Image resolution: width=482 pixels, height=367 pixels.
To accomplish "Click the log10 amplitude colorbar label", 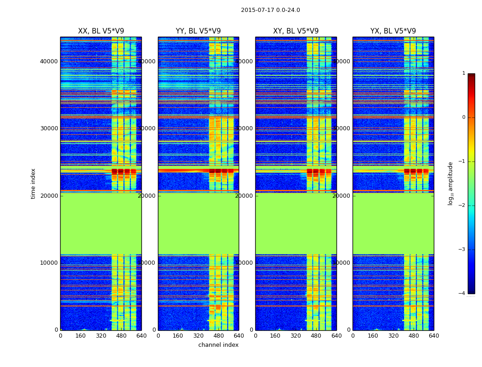I will coord(450,183).
